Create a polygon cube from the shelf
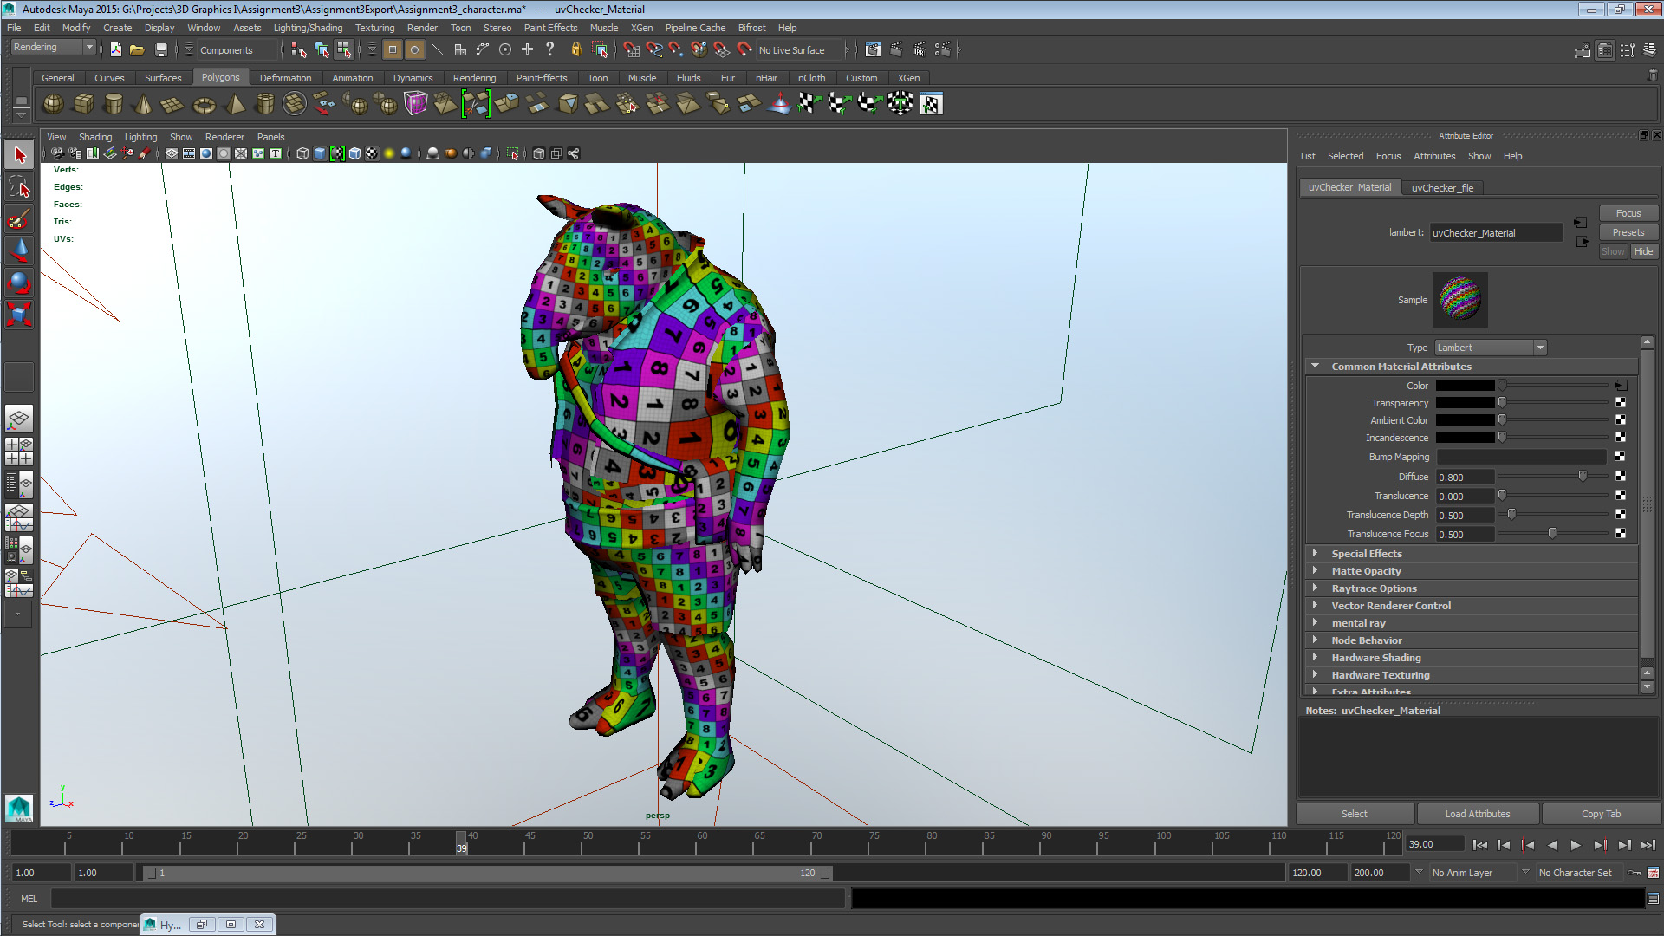The height and width of the screenshot is (936, 1664). coord(83,103)
